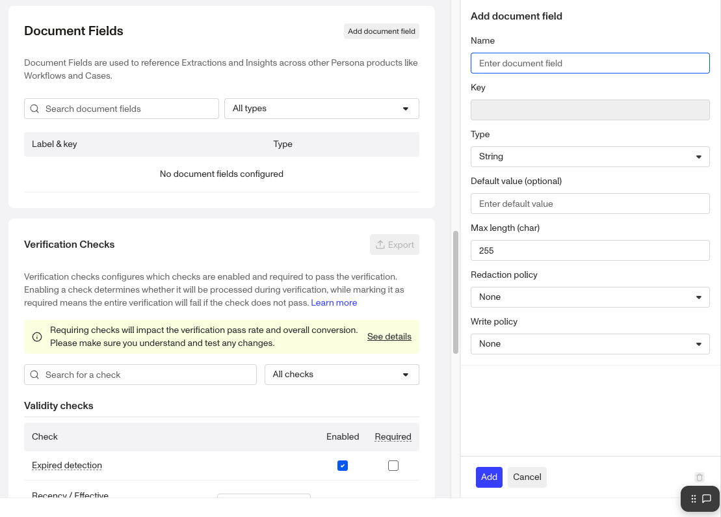Expand the Type dropdown showing String
Screen dimensions: 721x517
click(590, 157)
